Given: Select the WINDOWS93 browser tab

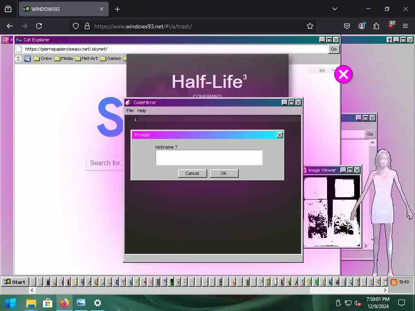Looking at the screenshot, I should click(64, 9).
